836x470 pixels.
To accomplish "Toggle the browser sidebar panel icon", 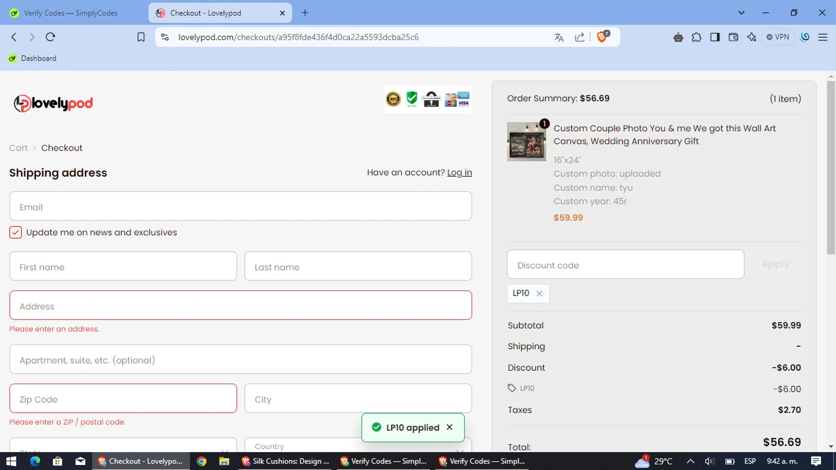I will point(715,37).
